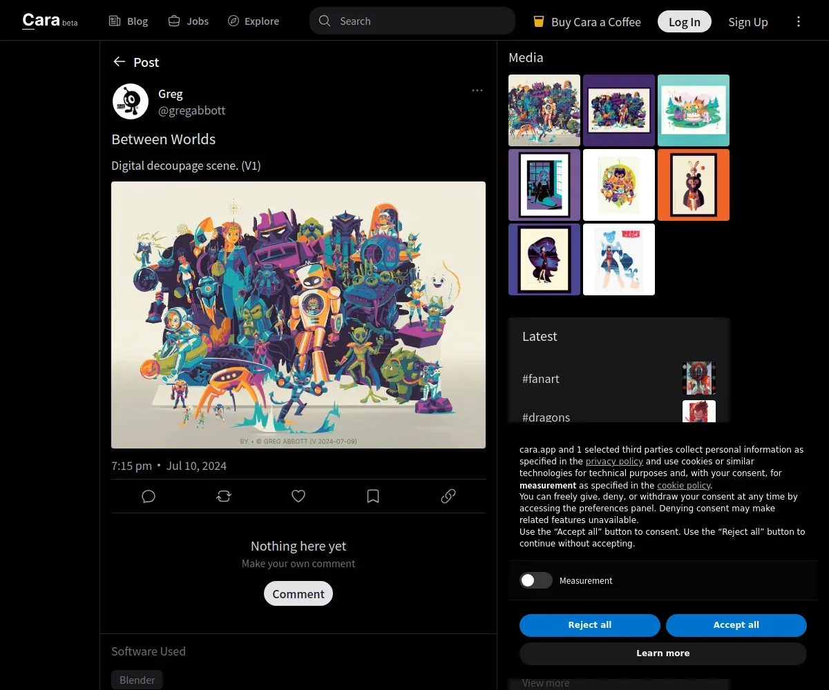Viewport: 829px width, 690px height.
Task: Bookmark the post
Action: pyautogui.click(x=373, y=496)
